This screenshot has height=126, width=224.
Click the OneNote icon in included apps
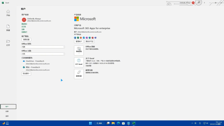[x=87, y=38]
